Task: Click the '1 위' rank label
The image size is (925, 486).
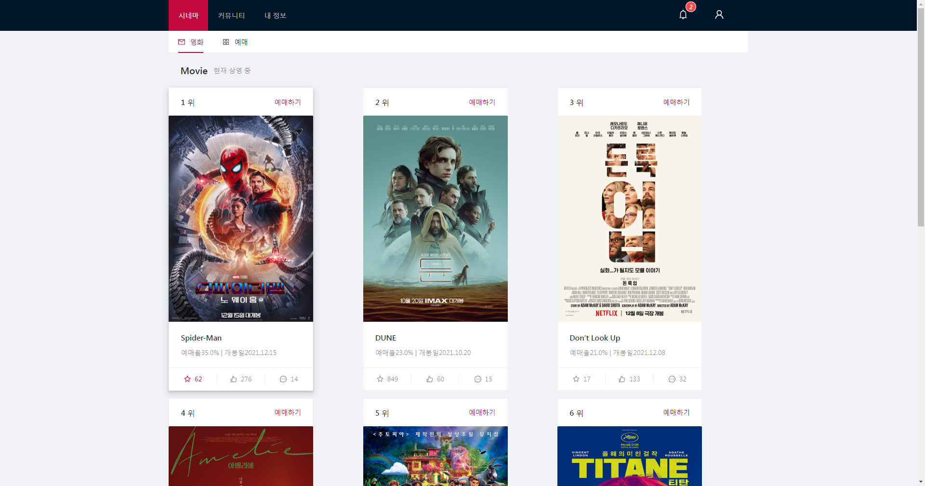Action: click(188, 103)
